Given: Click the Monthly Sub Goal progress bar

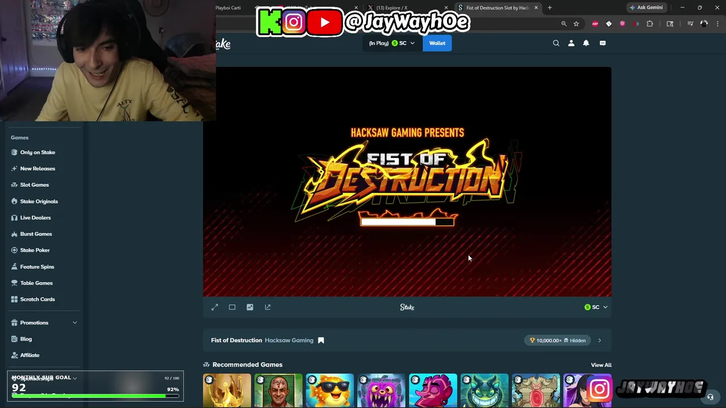Looking at the screenshot, I should pos(95,396).
